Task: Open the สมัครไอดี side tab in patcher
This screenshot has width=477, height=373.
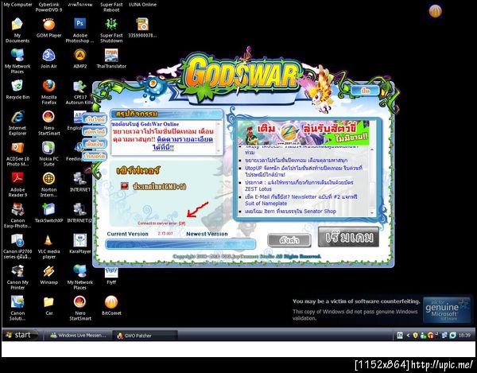Action: pos(95,131)
